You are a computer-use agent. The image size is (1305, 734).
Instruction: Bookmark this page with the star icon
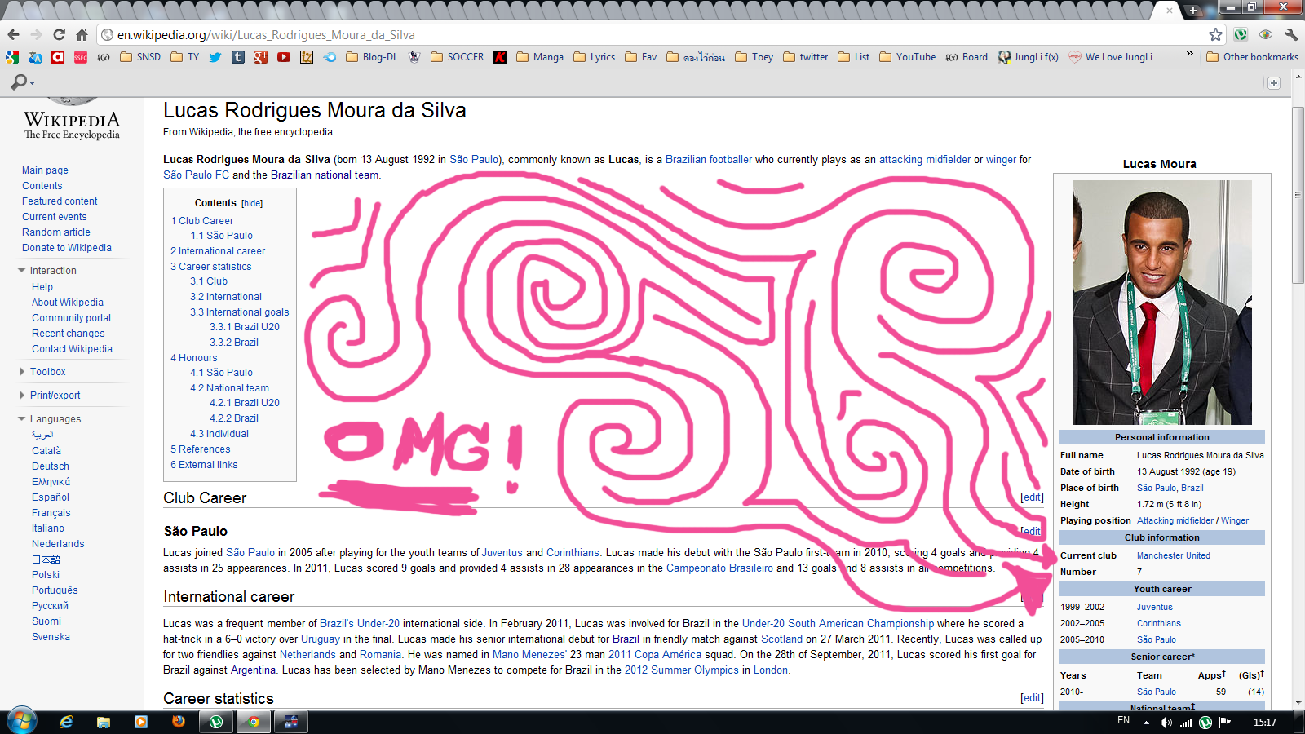tap(1215, 35)
